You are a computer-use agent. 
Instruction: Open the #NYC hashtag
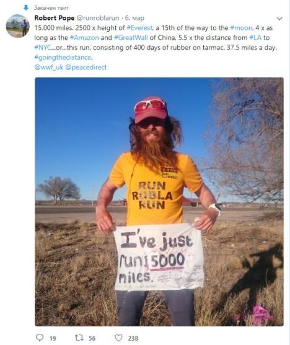[43, 48]
